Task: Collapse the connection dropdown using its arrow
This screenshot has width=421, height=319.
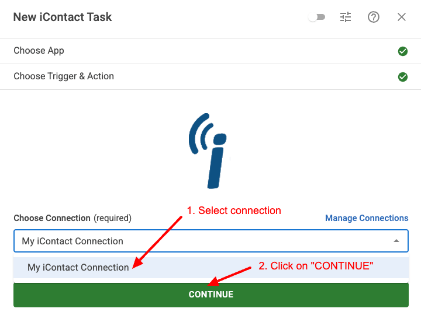Action: [396, 241]
